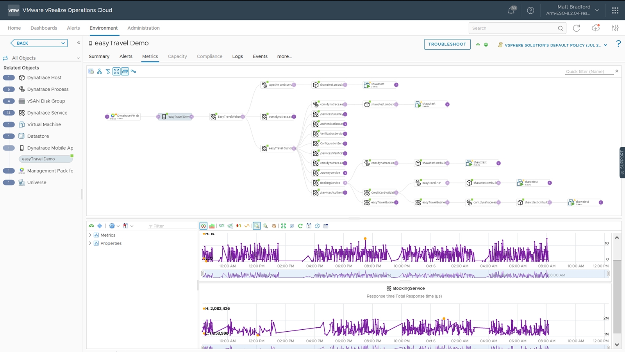Click the zoom all charts magnifier icon

[265, 226]
